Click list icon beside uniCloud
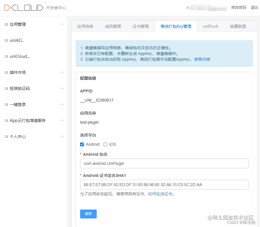Screen dimensions: 260x227 (x=6, y=56)
